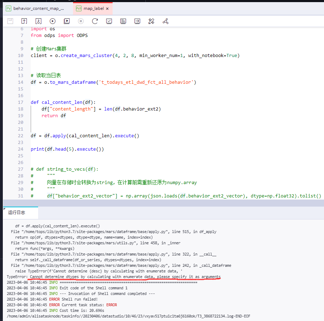Execute smoke test via the checkmark icon
This screenshot has width=324, height=321.
109,21
